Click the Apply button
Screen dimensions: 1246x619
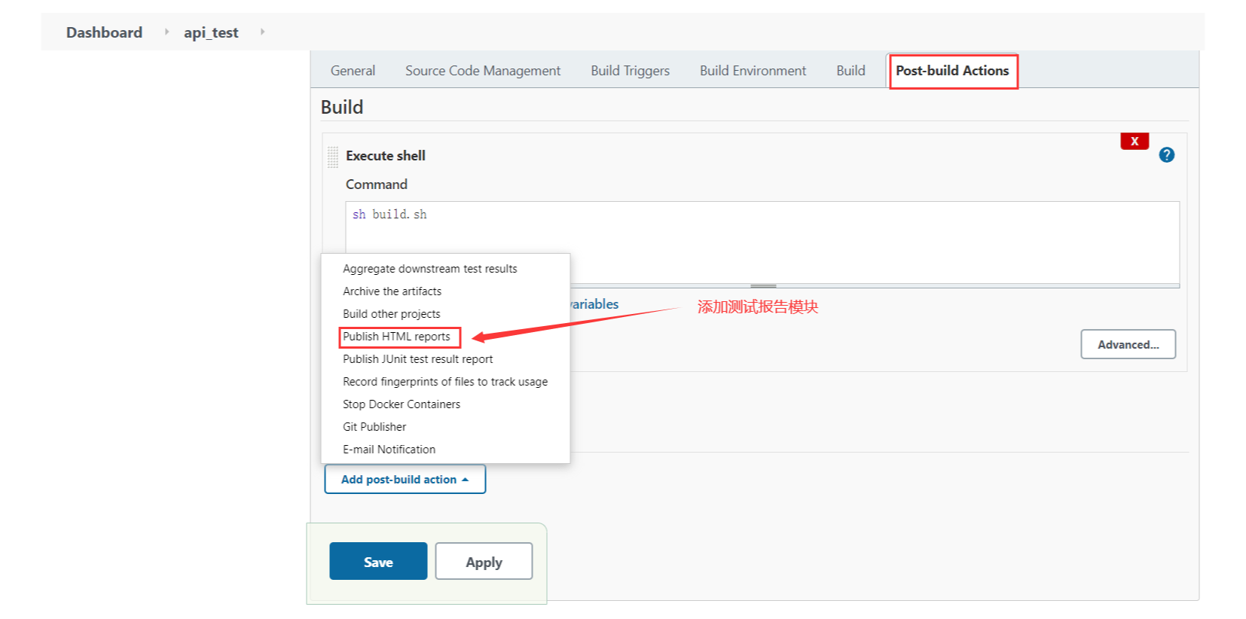pyautogui.click(x=484, y=562)
